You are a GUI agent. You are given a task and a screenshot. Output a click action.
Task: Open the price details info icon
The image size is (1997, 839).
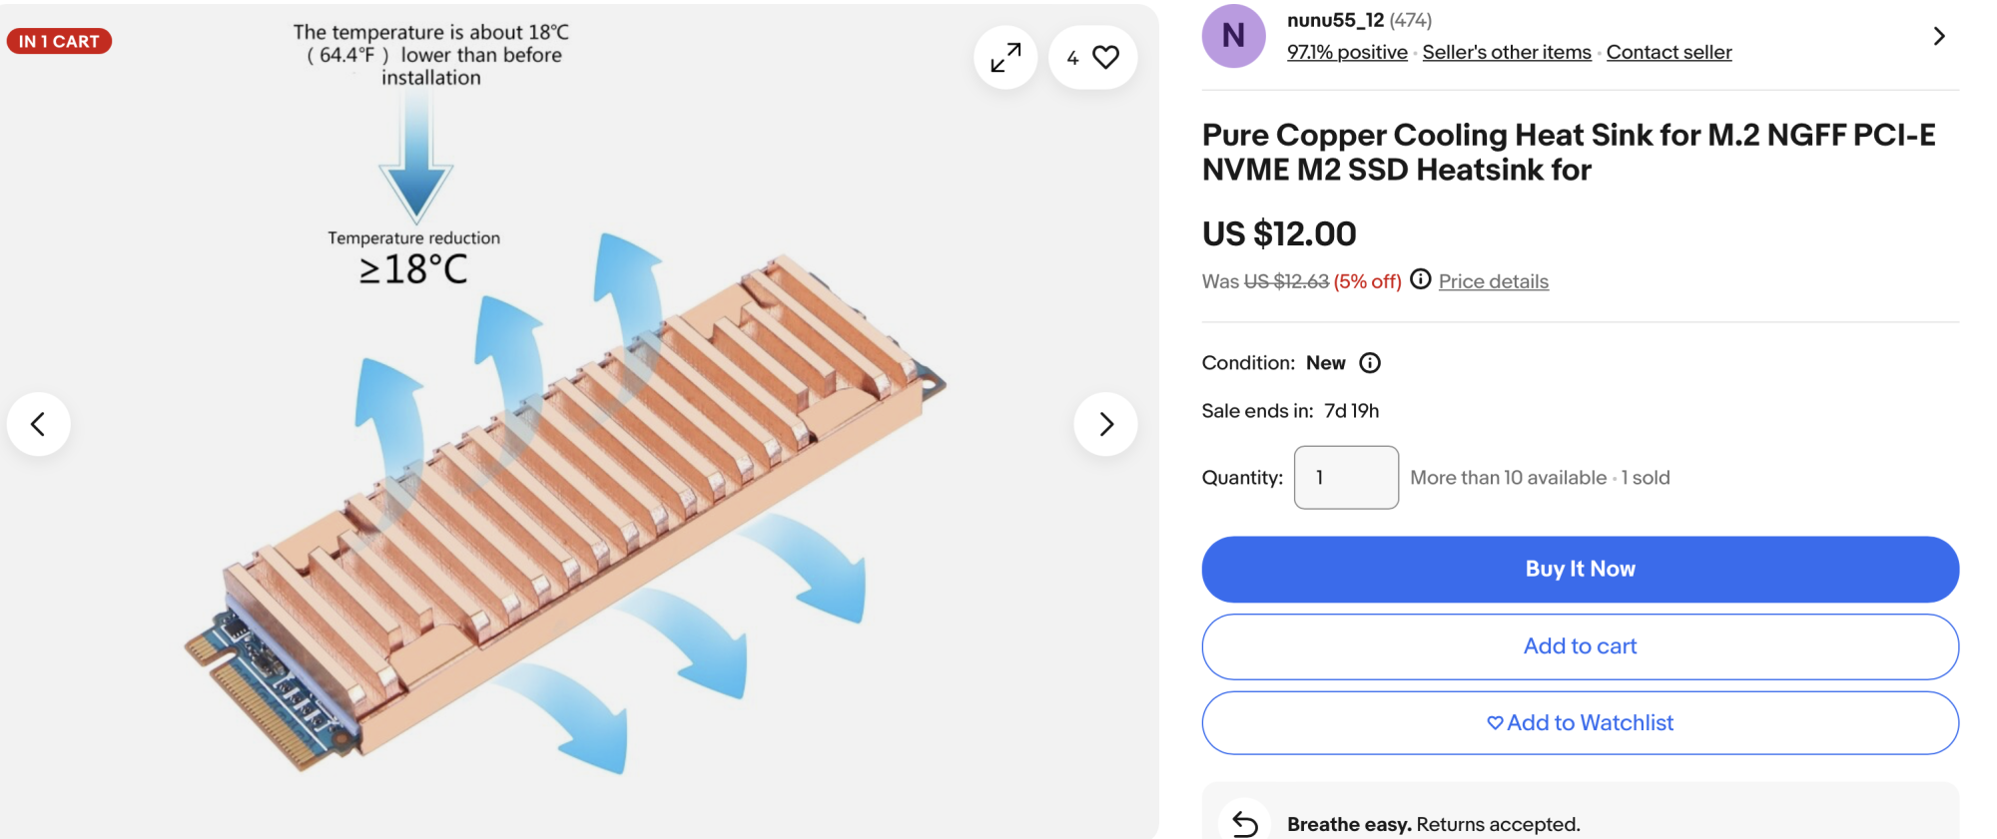point(1421,279)
